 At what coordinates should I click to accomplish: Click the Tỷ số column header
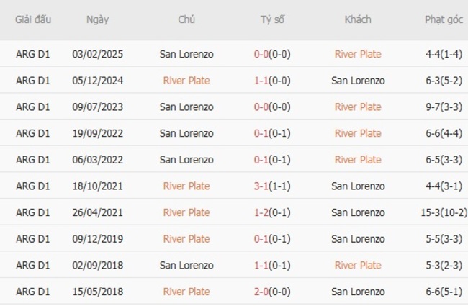(x=272, y=19)
